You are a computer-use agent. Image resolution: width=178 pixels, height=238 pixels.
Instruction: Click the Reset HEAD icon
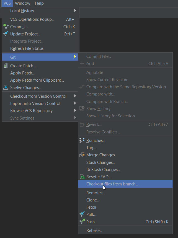82,177
